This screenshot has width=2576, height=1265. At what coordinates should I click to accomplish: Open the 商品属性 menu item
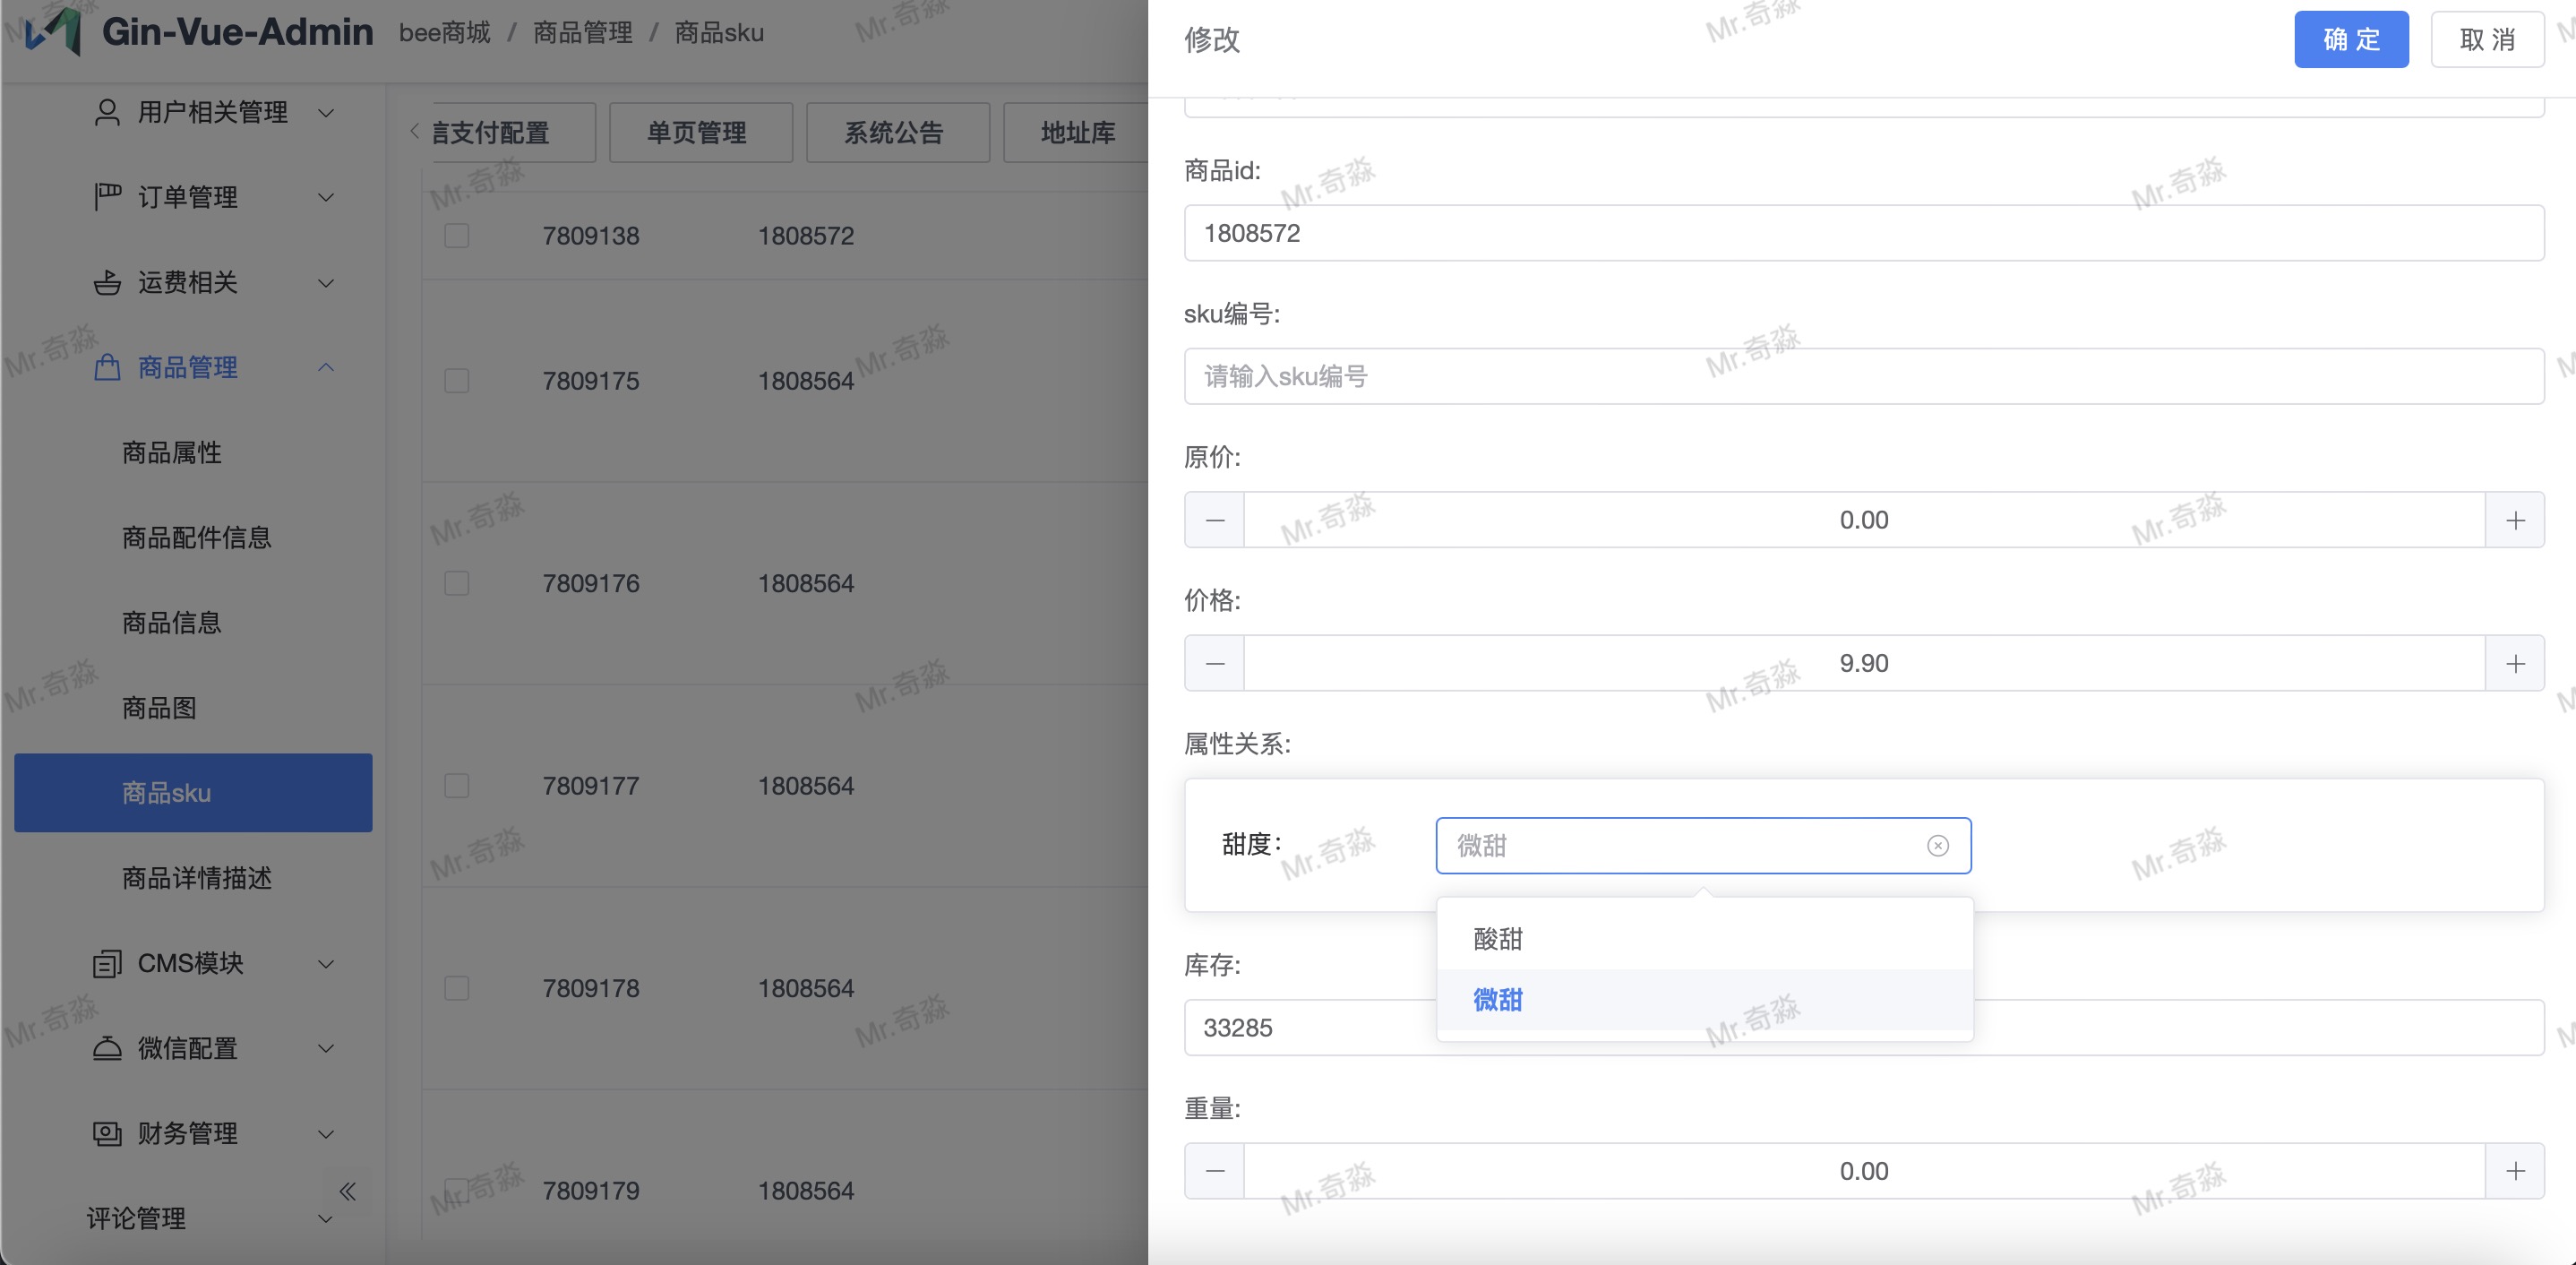point(172,453)
